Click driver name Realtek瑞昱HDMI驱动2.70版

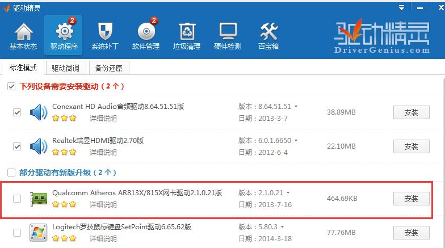(98, 141)
